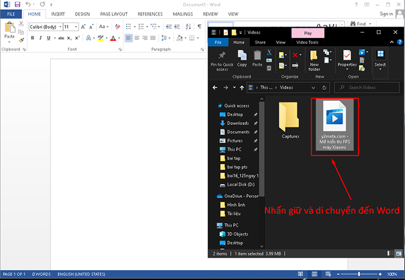This screenshot has width=405, height=280.
Task: Switch to the Video Tools tab
Action: (x=307, y=42)
